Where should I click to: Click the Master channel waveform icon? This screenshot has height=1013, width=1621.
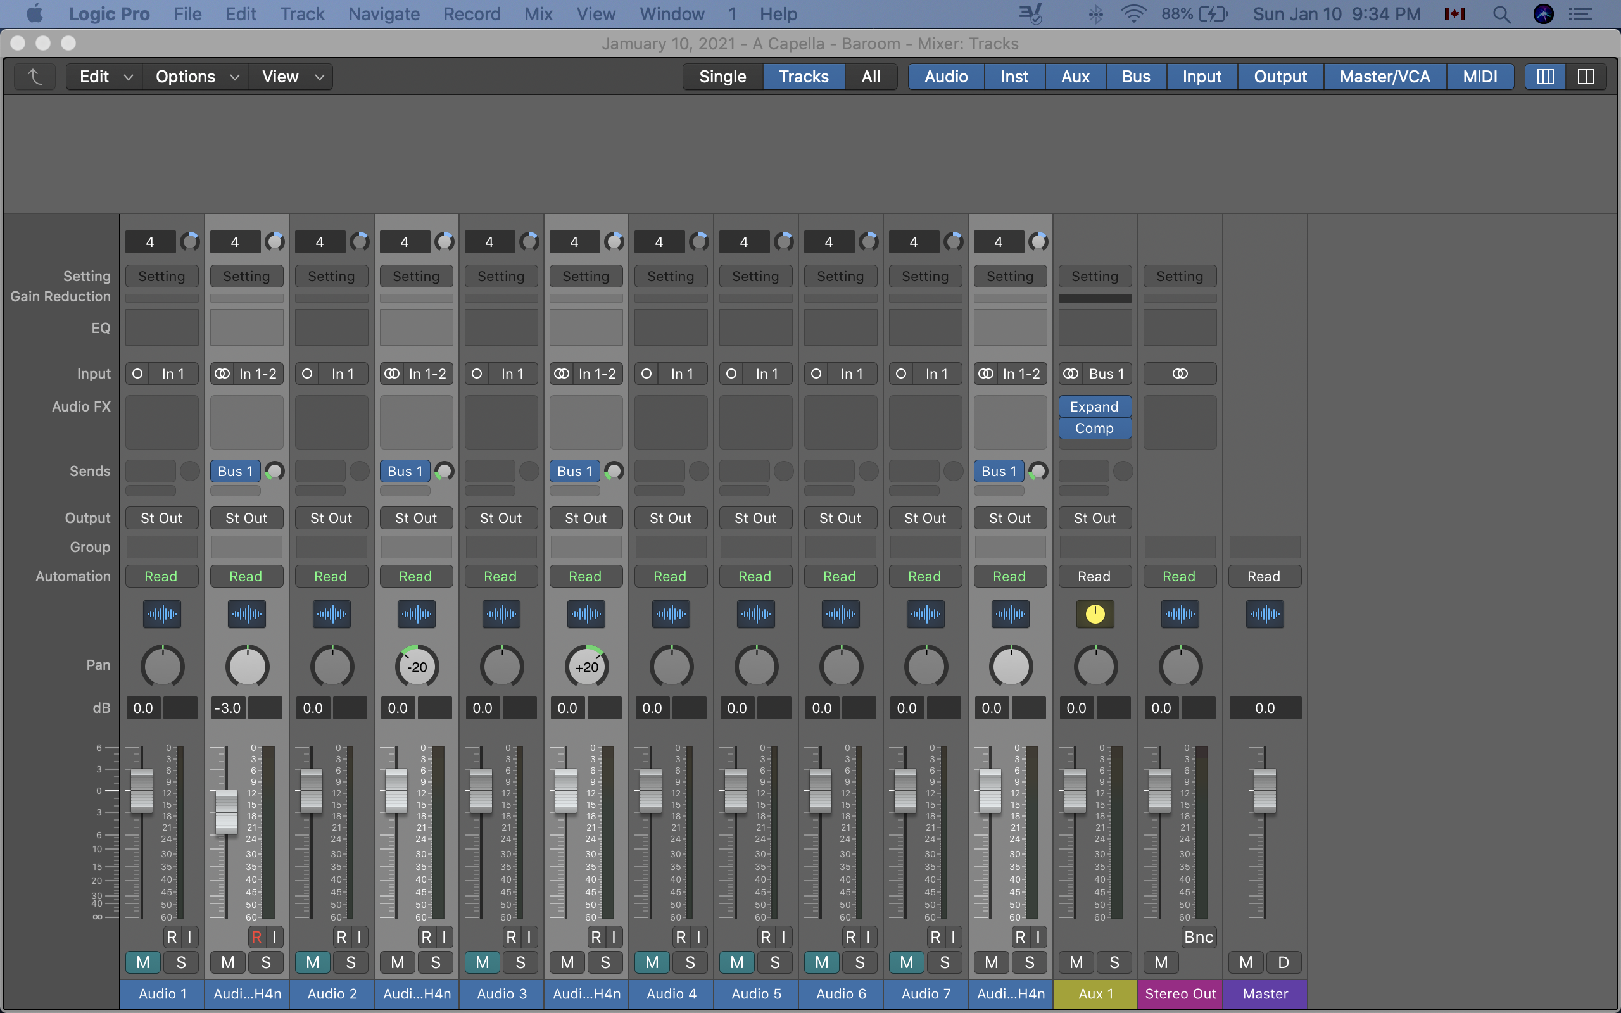coord(1265,613)
